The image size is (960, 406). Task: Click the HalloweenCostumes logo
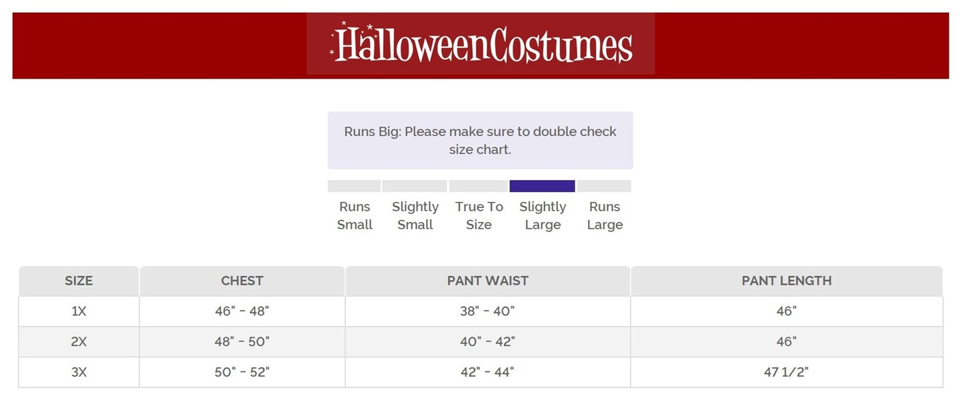click(x=481, y=44)
